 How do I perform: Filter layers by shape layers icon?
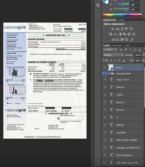click(135, 49)
